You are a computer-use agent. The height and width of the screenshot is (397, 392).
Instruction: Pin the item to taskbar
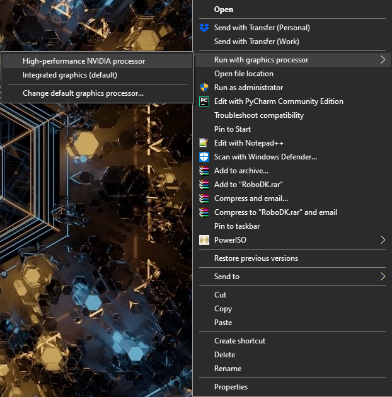coord(237,226)
